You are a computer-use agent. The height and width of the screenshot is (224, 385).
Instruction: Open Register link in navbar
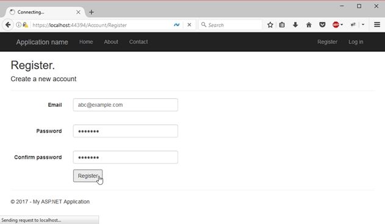(327, 42)
